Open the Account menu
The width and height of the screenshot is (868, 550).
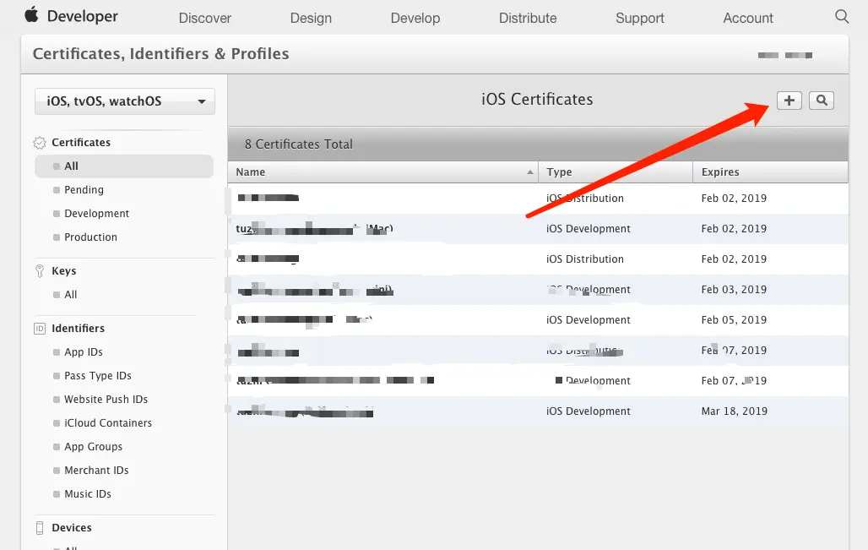click(748, 19)
